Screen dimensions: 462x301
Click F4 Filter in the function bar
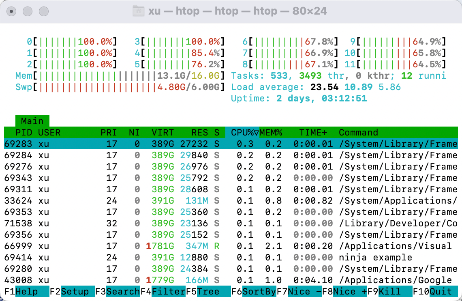click(x=163, y=292)
